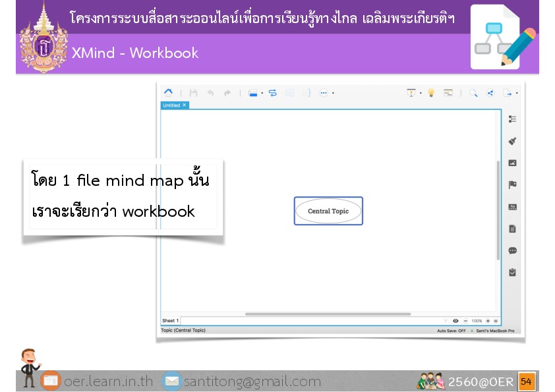
Task: Click the Save floppy disk icon
Action: 193,93
